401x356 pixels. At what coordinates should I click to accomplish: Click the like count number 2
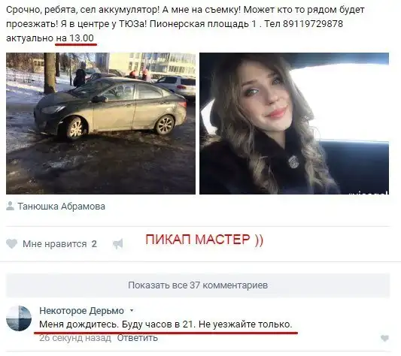tap(94, 244)
